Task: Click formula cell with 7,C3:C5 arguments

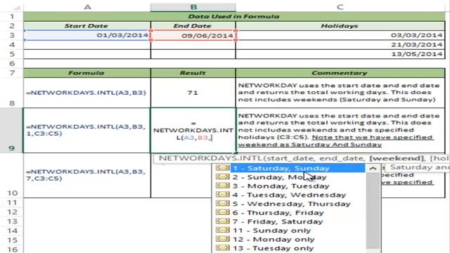Action: 87,175
